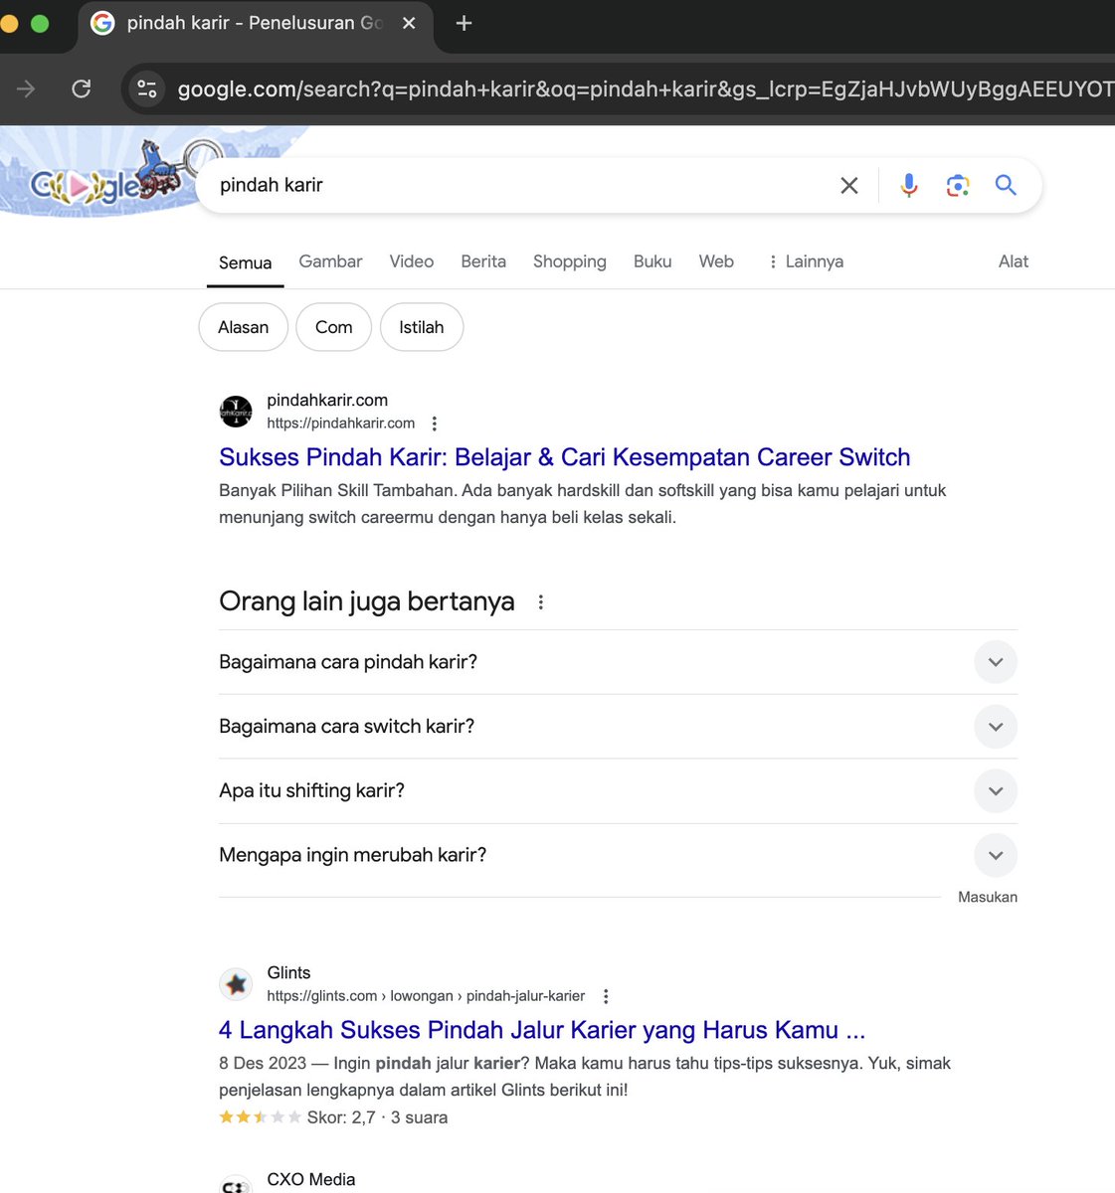Expand 'Bagaimana cara pindah karir?' question

[x=618, y=662]
